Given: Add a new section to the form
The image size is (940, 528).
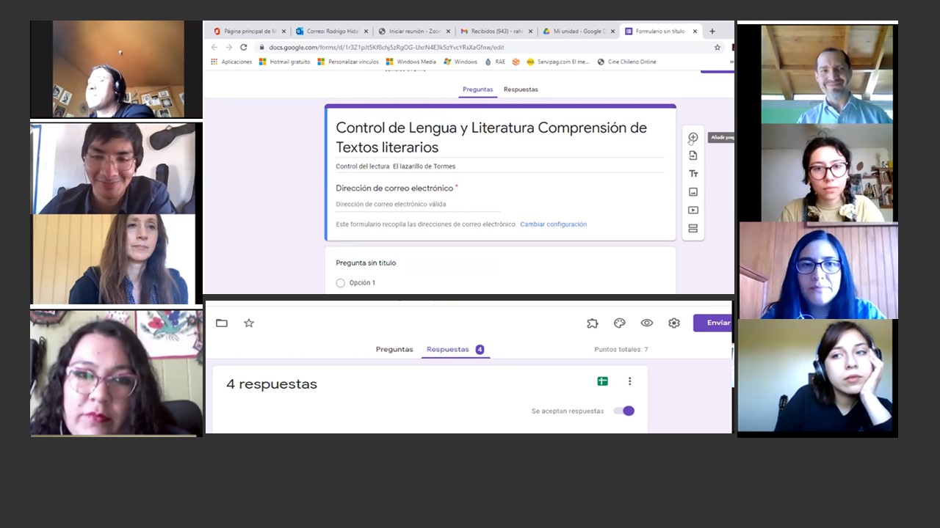Looking at the screenshot, I should [x=693, y=229].
